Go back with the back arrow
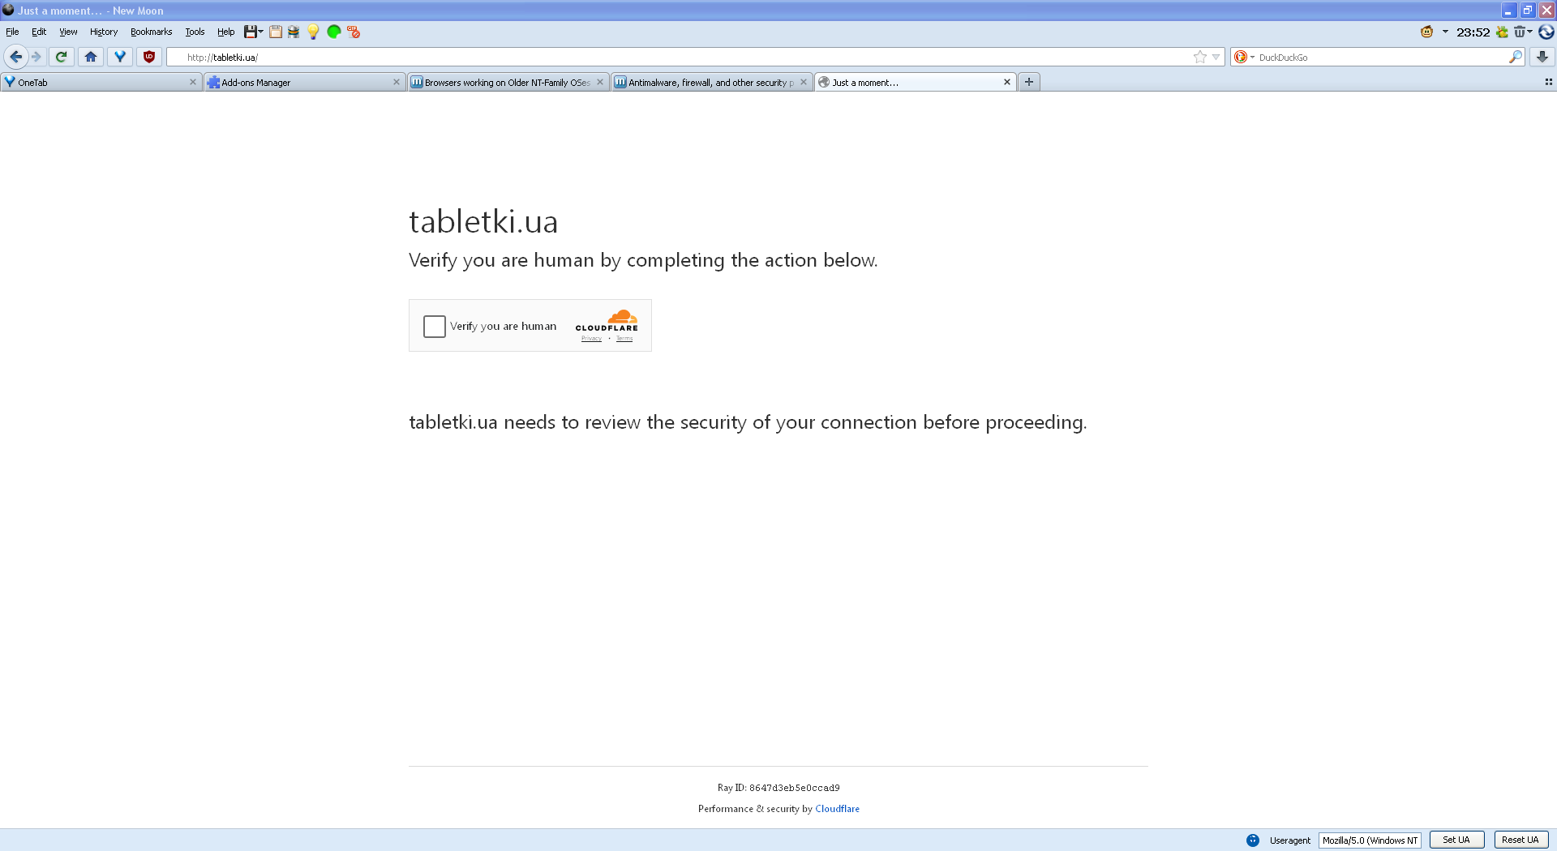Viewport: 1557px width, 851px height. click(15, 57)
